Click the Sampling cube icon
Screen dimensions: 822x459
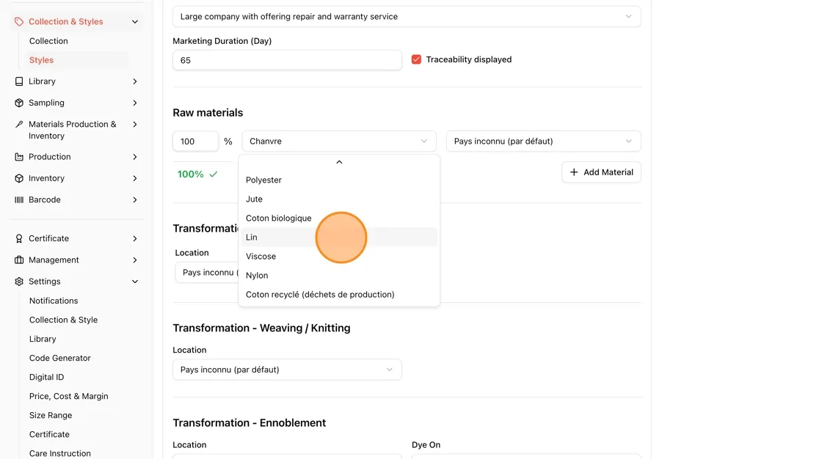coord(19,103)
